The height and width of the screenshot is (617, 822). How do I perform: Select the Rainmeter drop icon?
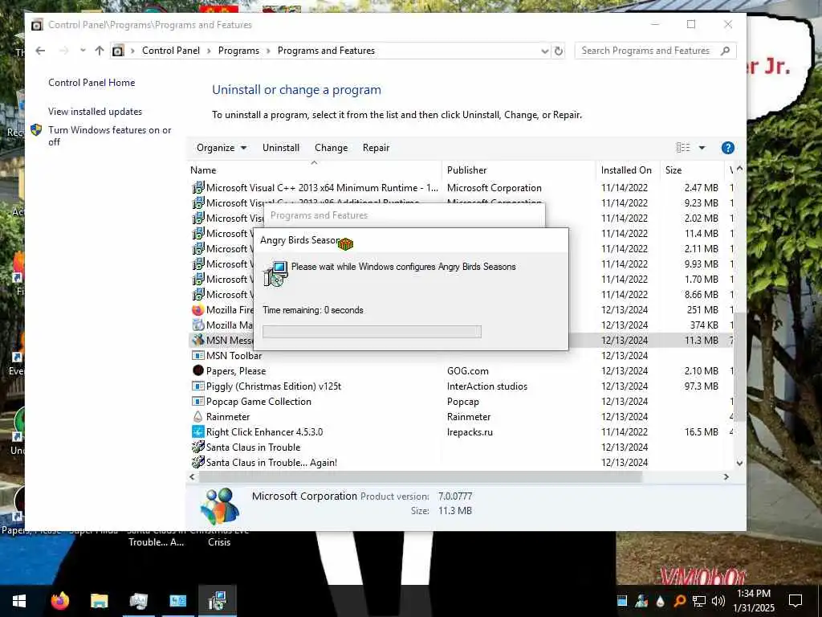point(198,417)
